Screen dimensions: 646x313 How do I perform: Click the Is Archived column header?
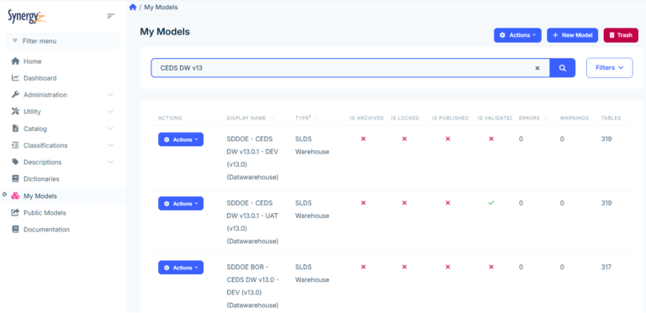point(367,117)
